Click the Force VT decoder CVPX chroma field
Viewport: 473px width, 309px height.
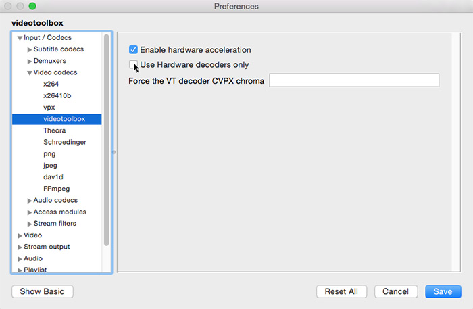[x=354, y=80]
